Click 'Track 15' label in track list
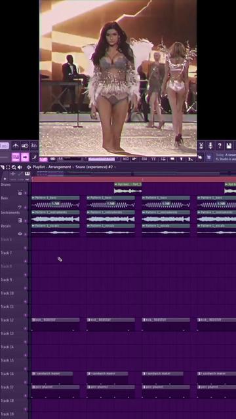Viewport: 236px width, 419px height. pyautogui.click(x=7, y=360)
